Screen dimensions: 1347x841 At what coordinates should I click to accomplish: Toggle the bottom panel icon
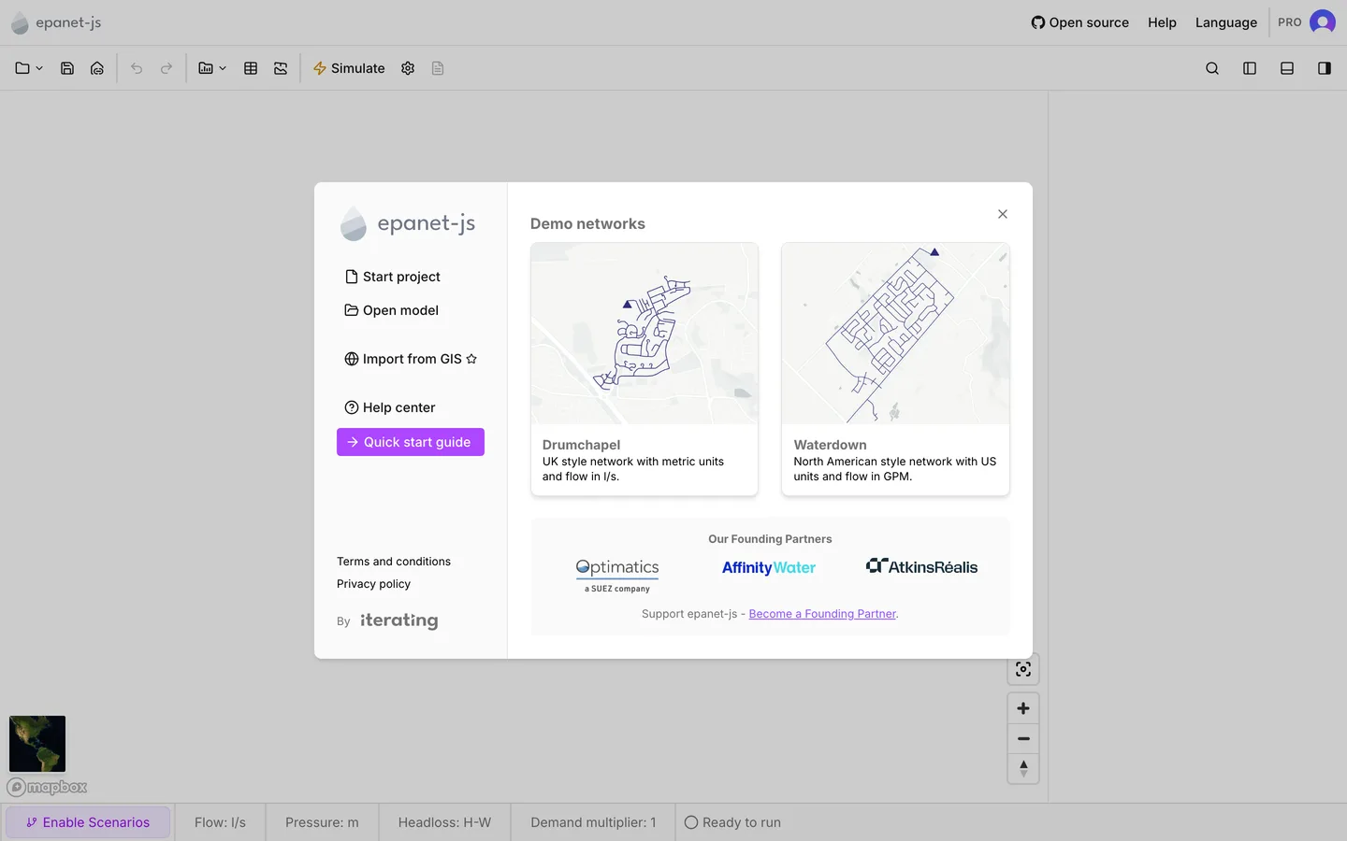1287,68
